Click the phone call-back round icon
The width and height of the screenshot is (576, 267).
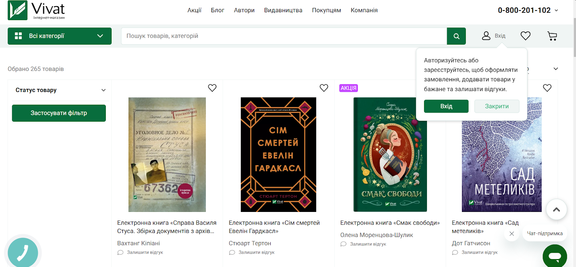coord(23,253)
